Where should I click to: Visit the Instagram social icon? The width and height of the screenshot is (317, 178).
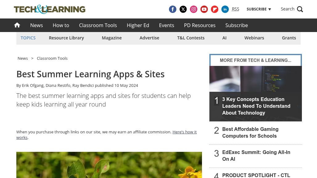(193, 9)
